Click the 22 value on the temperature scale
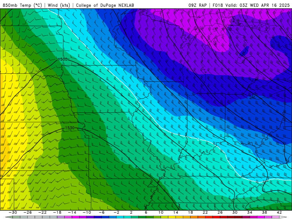292x219 pixels. click(x=205, y=212)
